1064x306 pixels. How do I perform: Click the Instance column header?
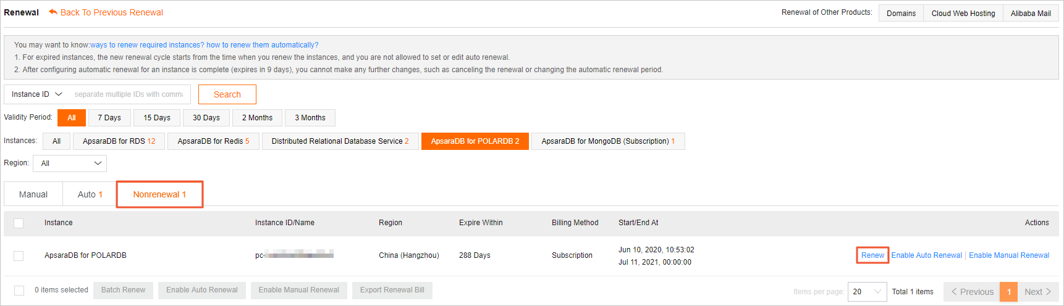click(x=59, y=223)
